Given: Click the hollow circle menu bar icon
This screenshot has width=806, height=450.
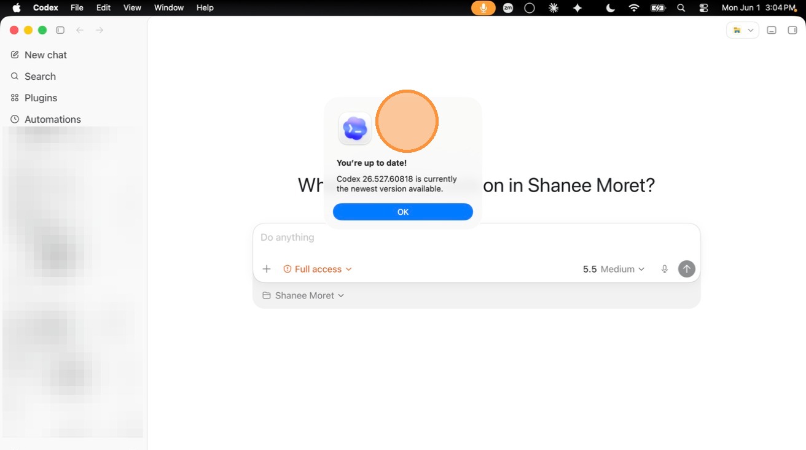Looking at the screenshot, I should click(x=530, y=7).
